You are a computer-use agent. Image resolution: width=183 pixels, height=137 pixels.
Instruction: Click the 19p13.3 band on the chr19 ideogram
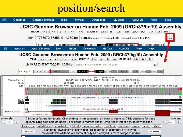pos(41,71)
